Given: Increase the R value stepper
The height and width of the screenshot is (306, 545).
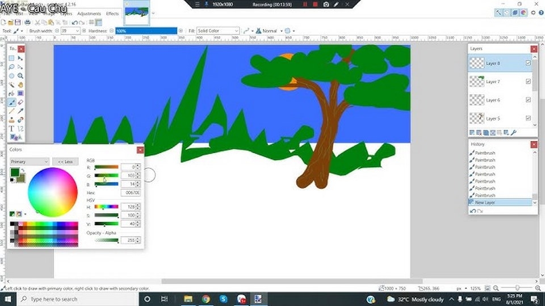Looking at the screenshot, I should coord(138,165).
